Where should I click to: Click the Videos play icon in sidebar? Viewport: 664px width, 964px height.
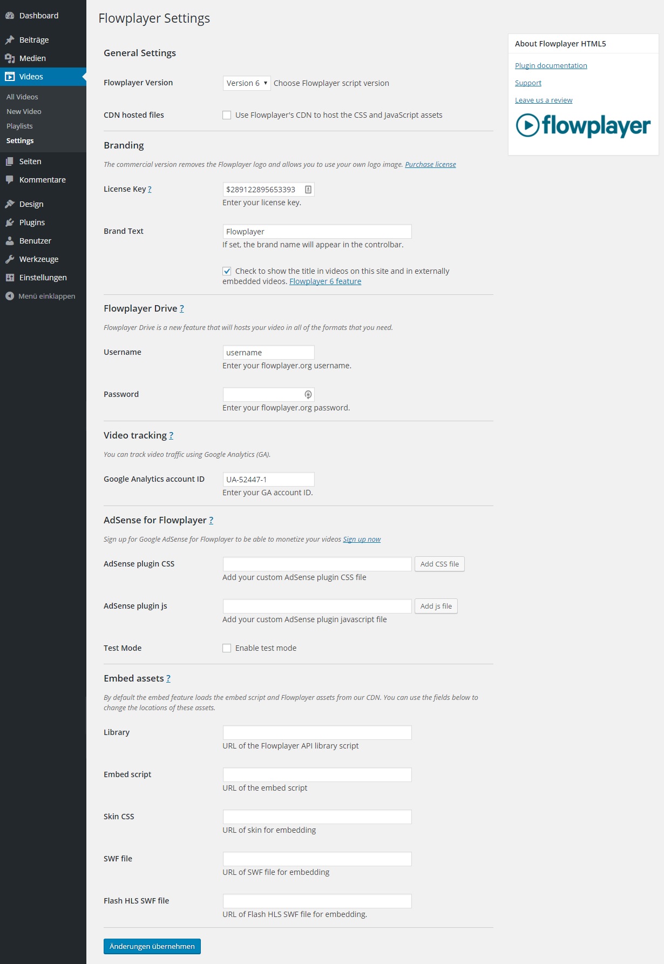[x=10, y=77]
